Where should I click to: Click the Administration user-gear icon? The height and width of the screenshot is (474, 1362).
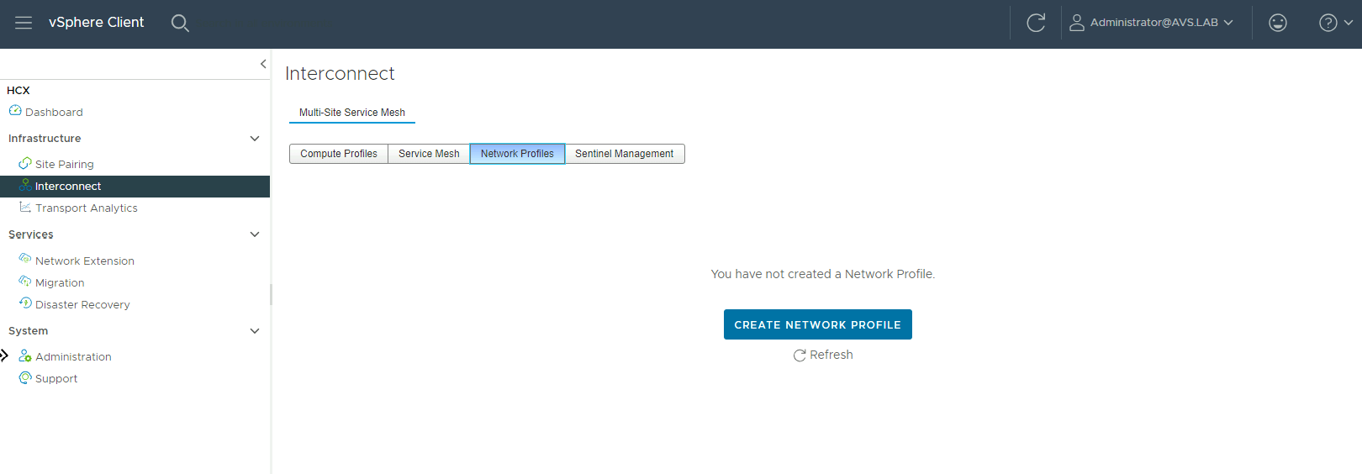click(25, 355)
